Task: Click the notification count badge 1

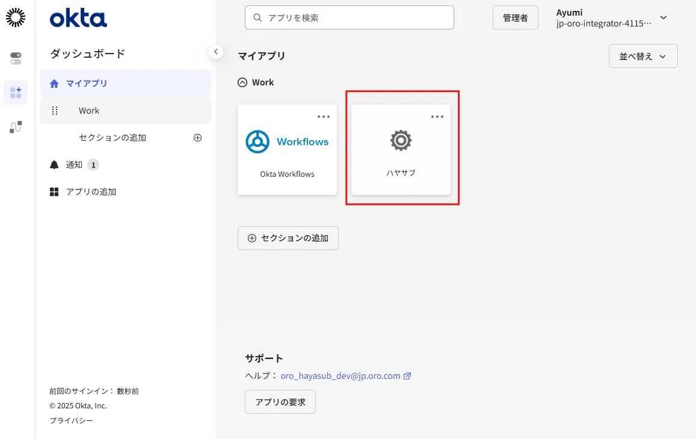Action: pos(93,165)
